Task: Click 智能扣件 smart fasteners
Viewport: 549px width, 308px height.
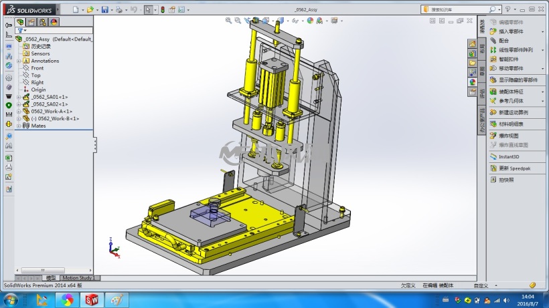Action: (508, 59)
